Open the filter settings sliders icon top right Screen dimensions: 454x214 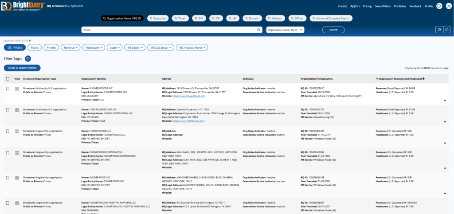pos(439,30)
